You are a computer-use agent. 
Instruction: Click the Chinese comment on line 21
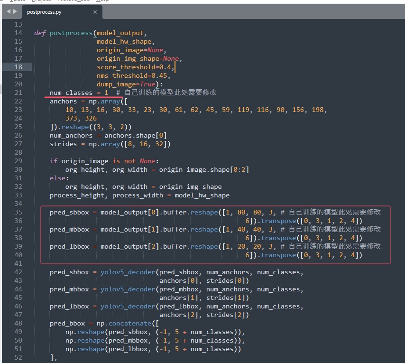click(x=166, y=93)
